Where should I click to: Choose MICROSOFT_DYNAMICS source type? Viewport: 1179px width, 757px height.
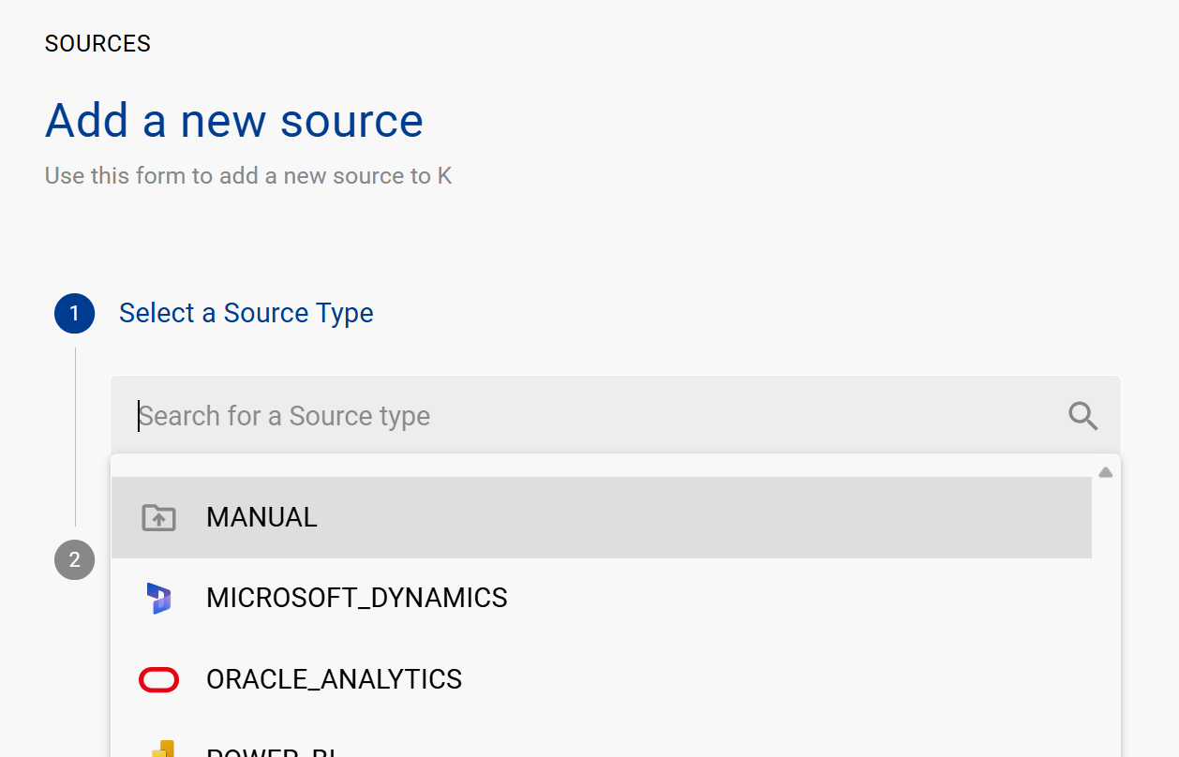(x=356, y=598)
